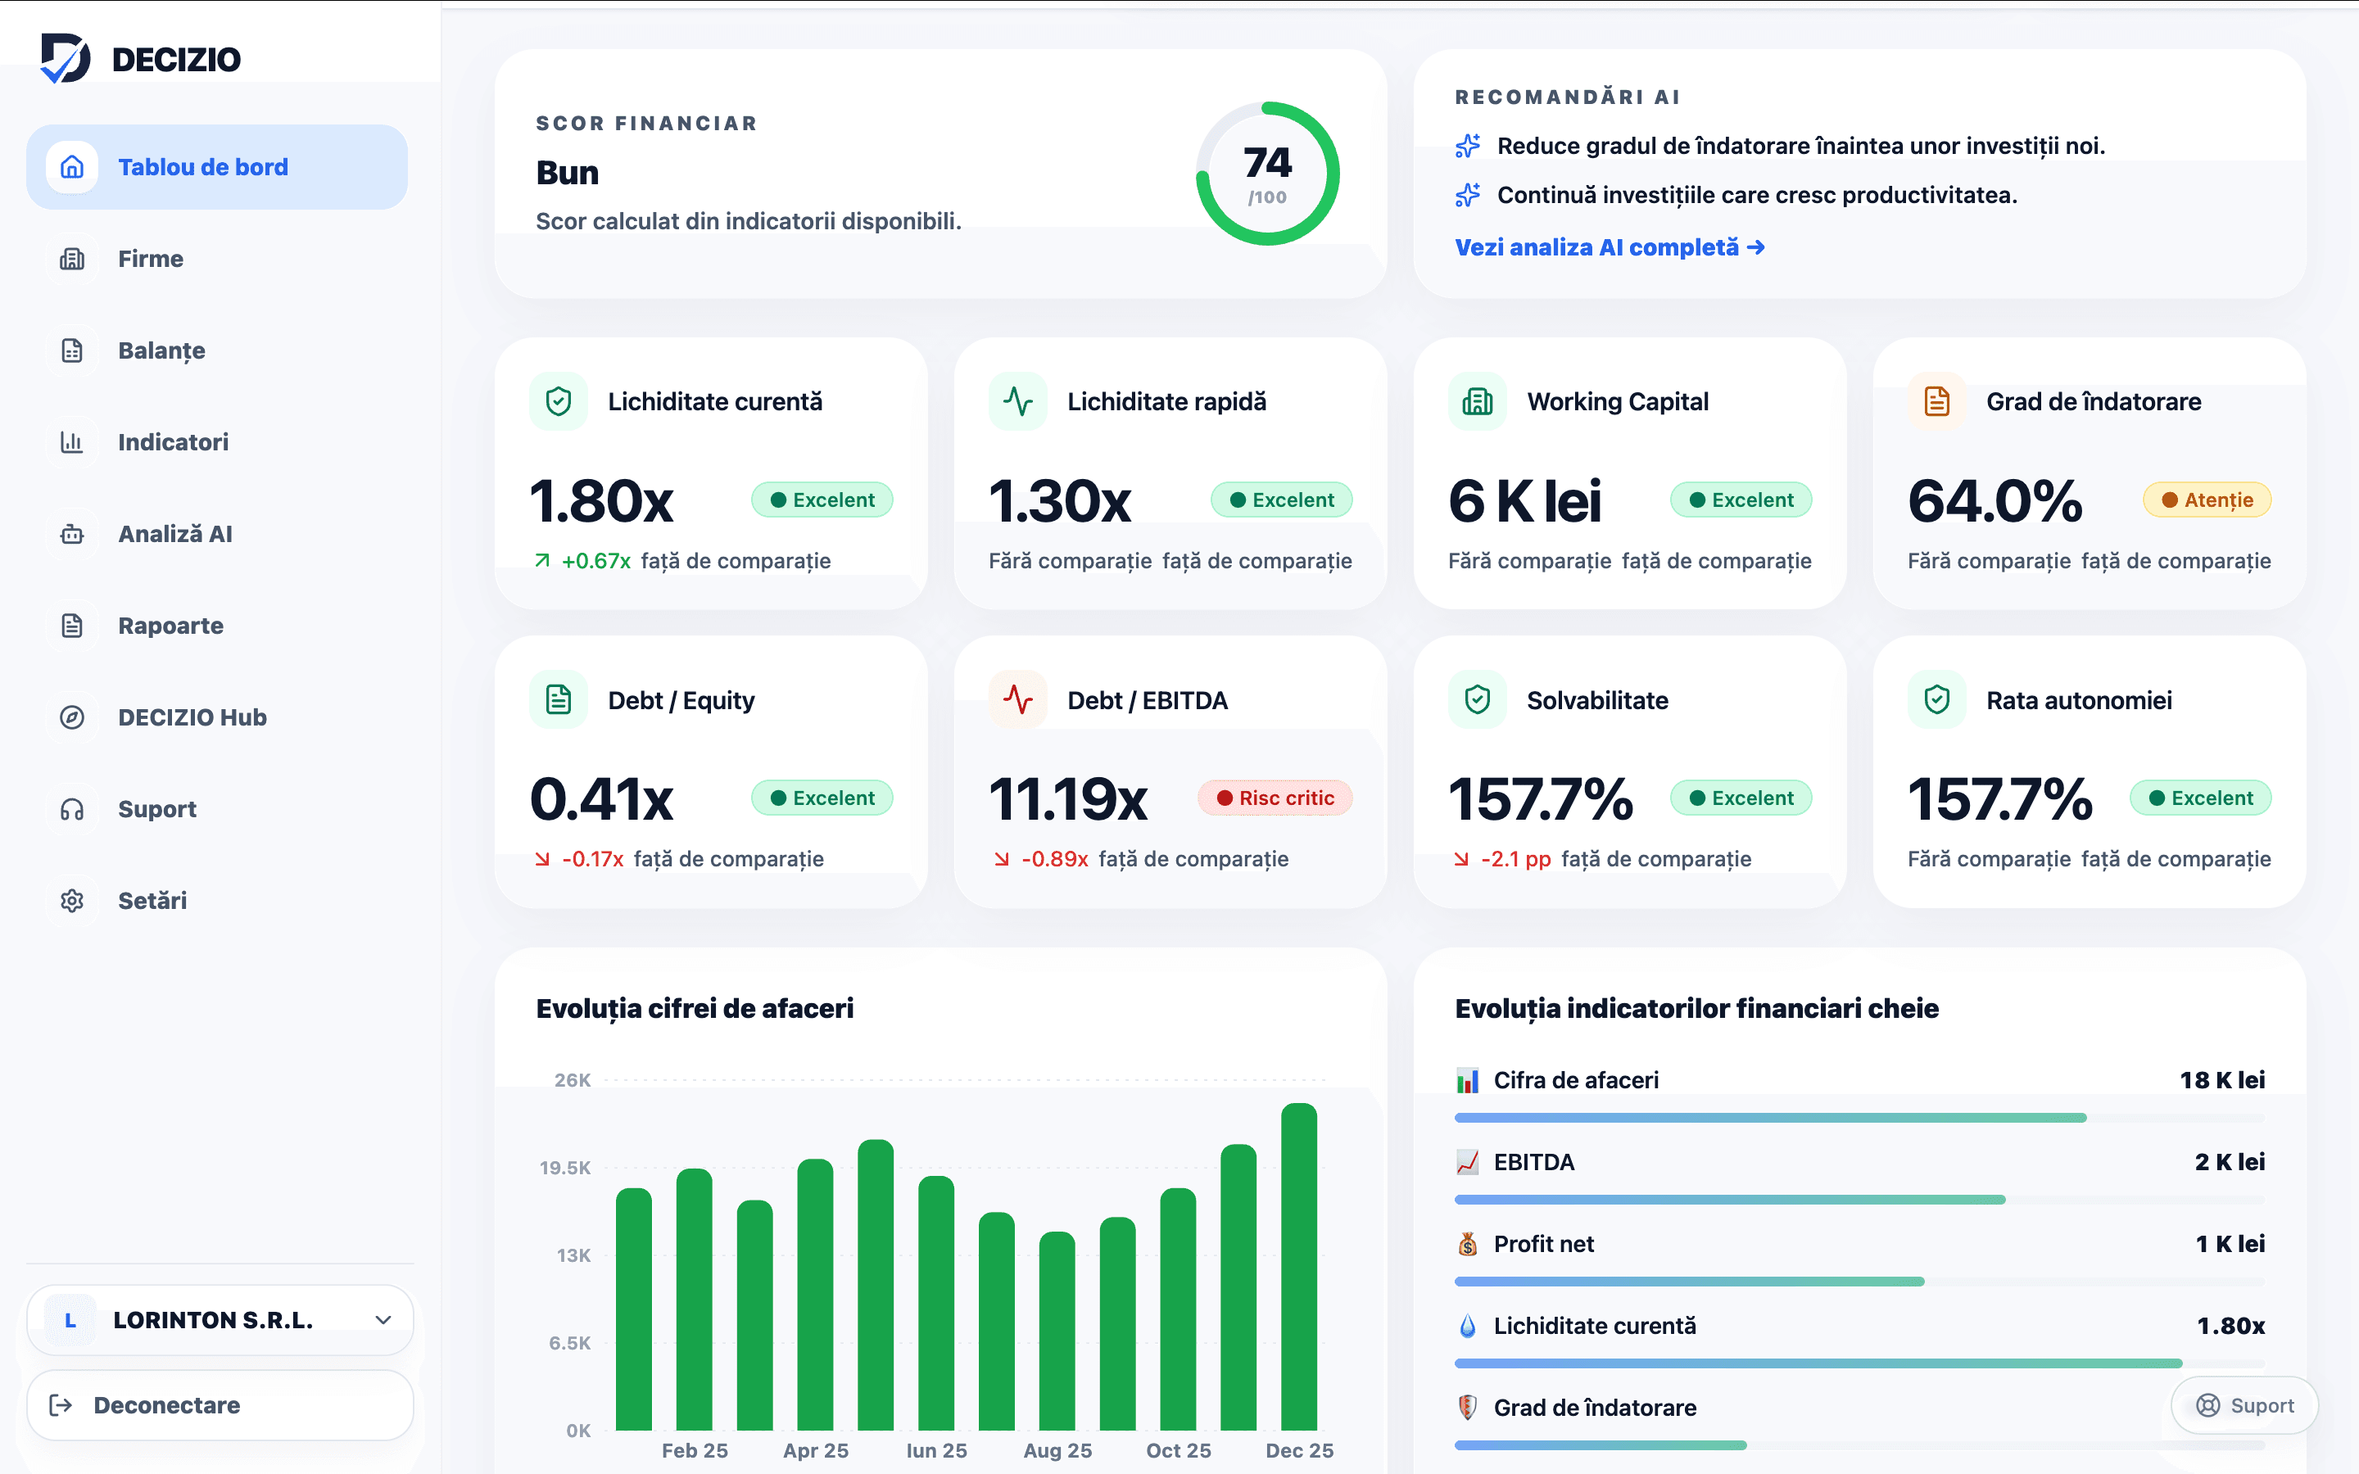
Task: Click the 74/100 financial score gauge
Action: [1267, 174]
